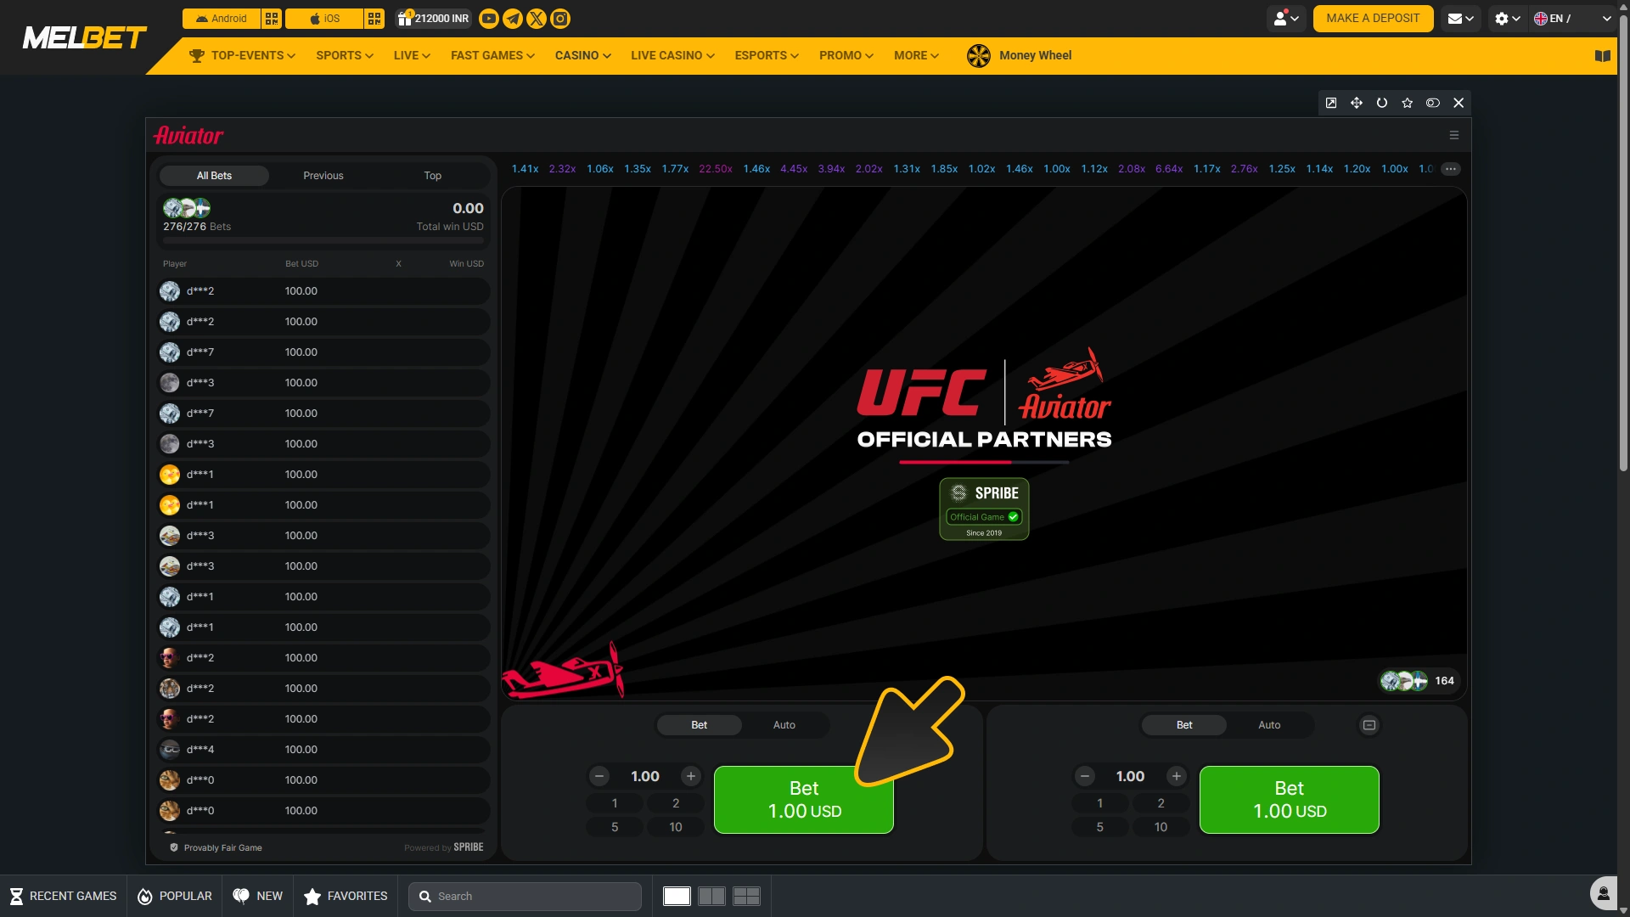Select the All Bets tab
1630x917 pixels.
pos(214,176)
